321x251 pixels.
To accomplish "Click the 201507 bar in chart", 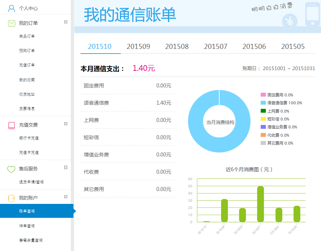I will tap(260, 204).
